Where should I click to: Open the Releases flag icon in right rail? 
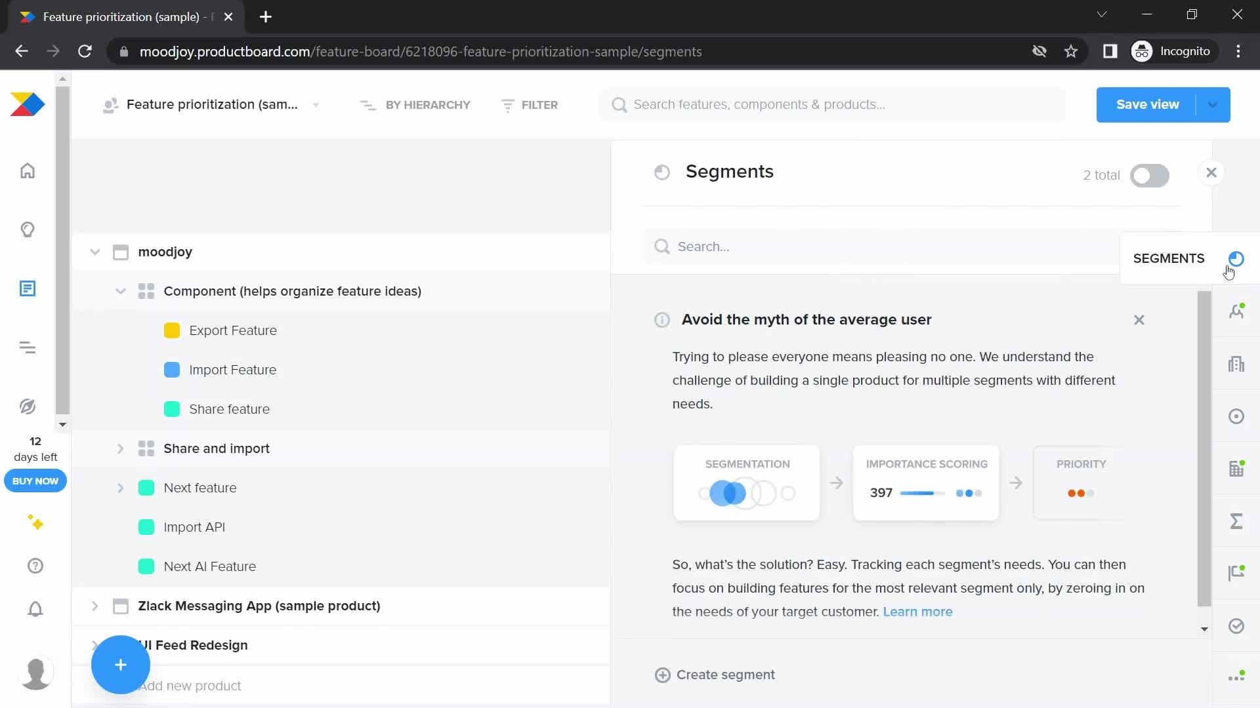click(x=1236, y=573)
